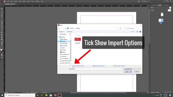The height and width of the screenshot is (97, 173).
Task: Select the Zoom tool
Action: point(2,46)
